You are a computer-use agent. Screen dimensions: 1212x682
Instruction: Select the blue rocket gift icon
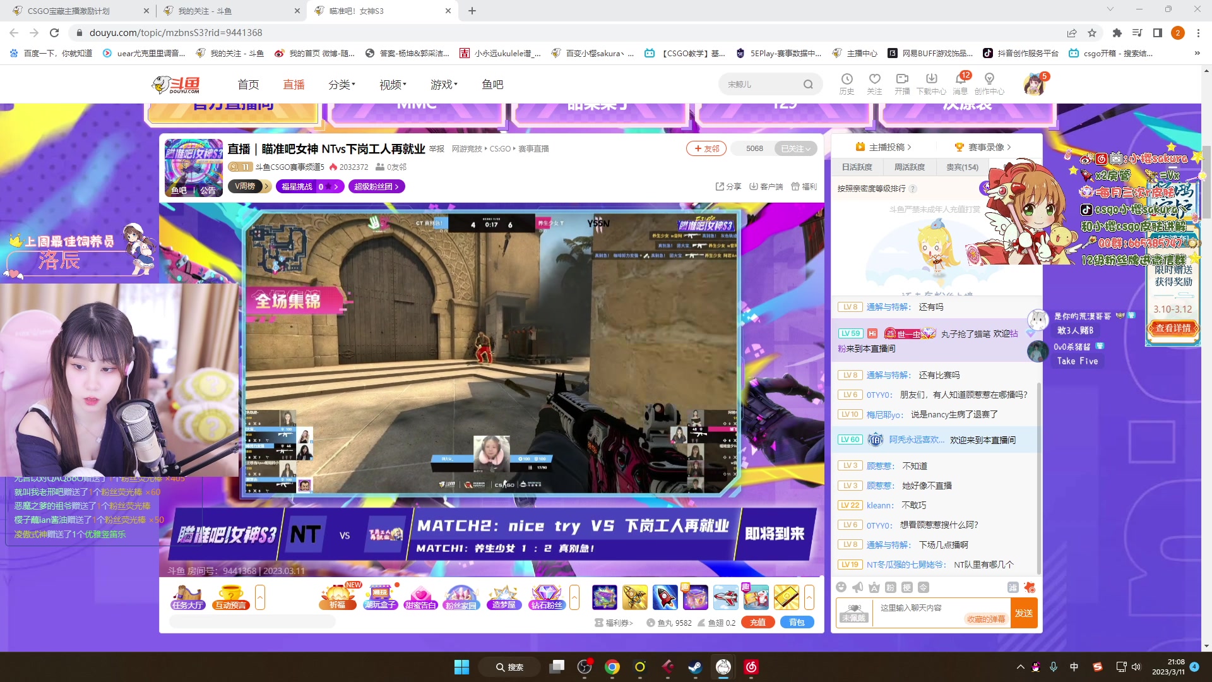tap(665, 597)
